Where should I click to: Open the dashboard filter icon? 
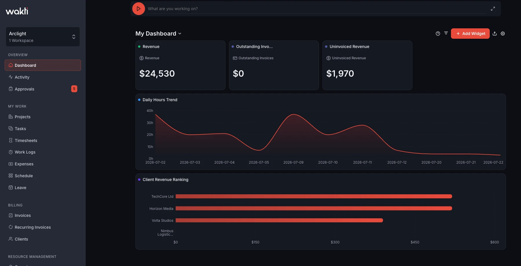pyautogui.click(x=446, y=33)
